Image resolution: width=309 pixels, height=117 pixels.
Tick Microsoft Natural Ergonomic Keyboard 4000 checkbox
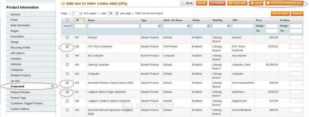pyautogui.click(x=67, y=110)
